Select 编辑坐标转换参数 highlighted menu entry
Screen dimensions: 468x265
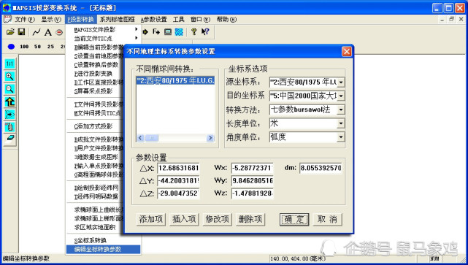pyautogui.click(x=103, y=249)
